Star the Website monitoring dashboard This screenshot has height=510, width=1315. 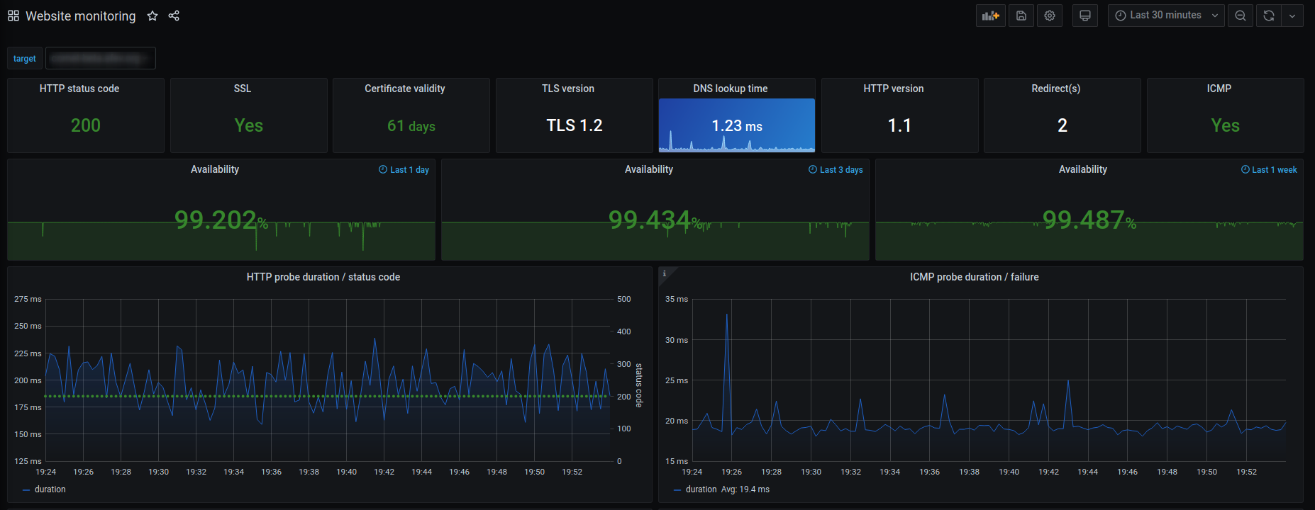152,16
